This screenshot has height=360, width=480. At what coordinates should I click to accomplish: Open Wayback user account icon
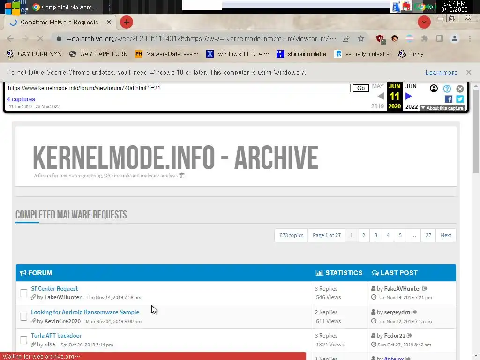(x=434, y=89)
